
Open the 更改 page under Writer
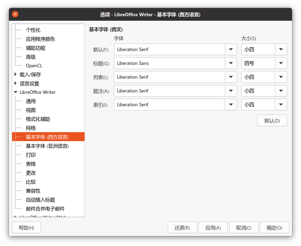tap(31, 173)
